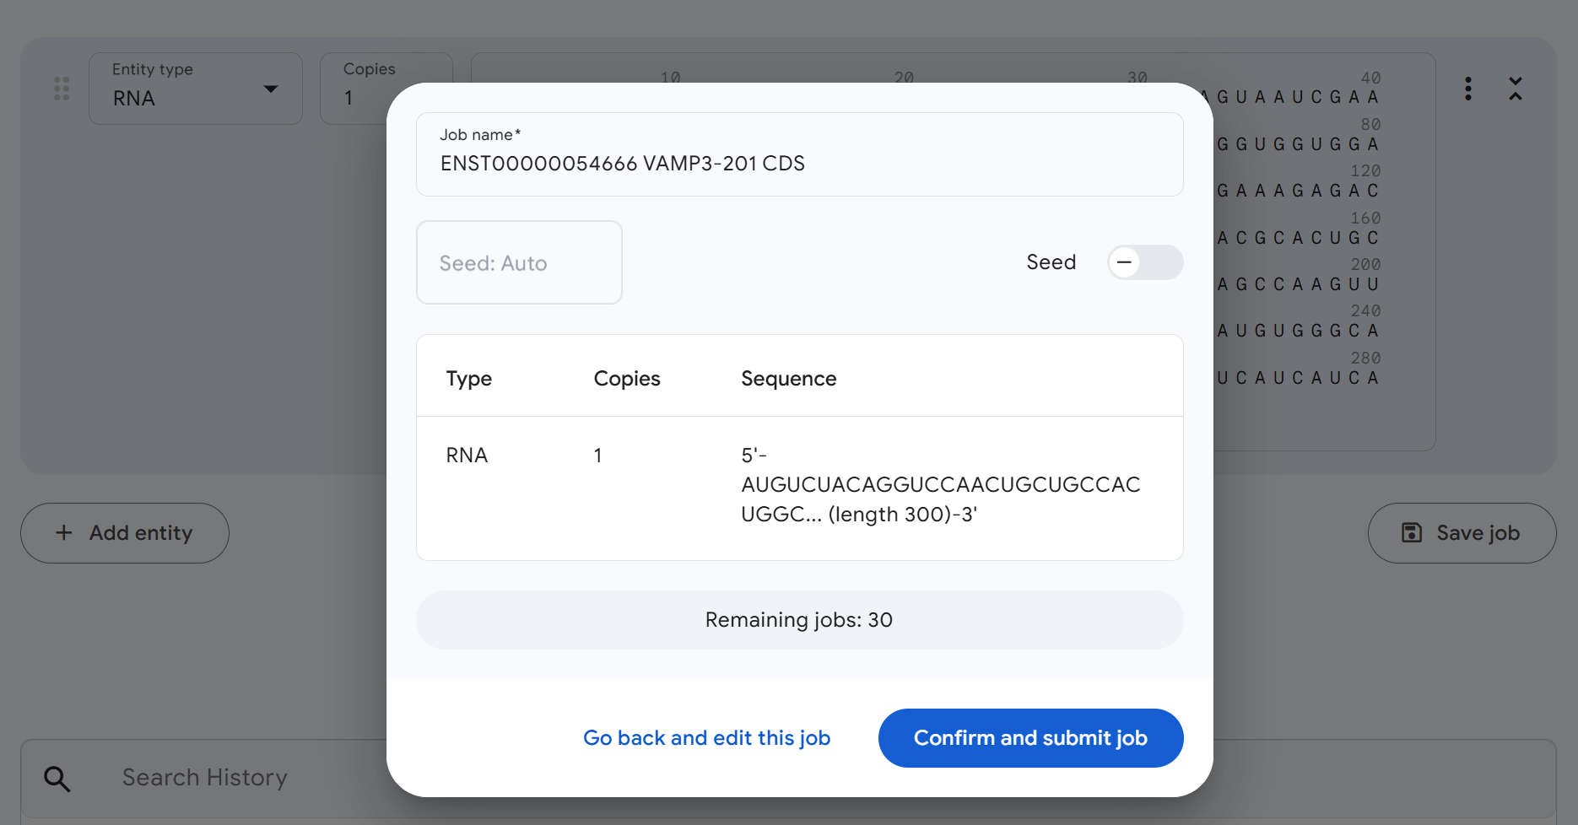The width and height of the screenshot is (1578, 825).
Task: Click the Seed: Auto input box
Action: click(519, 263)
